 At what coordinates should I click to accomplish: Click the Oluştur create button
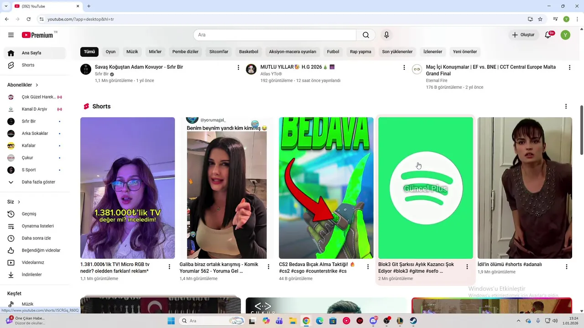pyautogui.click(x=523, y=35)
